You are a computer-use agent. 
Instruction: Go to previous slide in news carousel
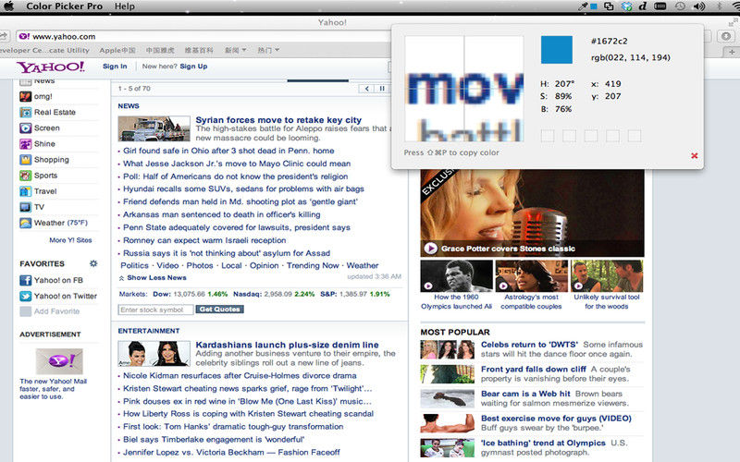[366, 89]
